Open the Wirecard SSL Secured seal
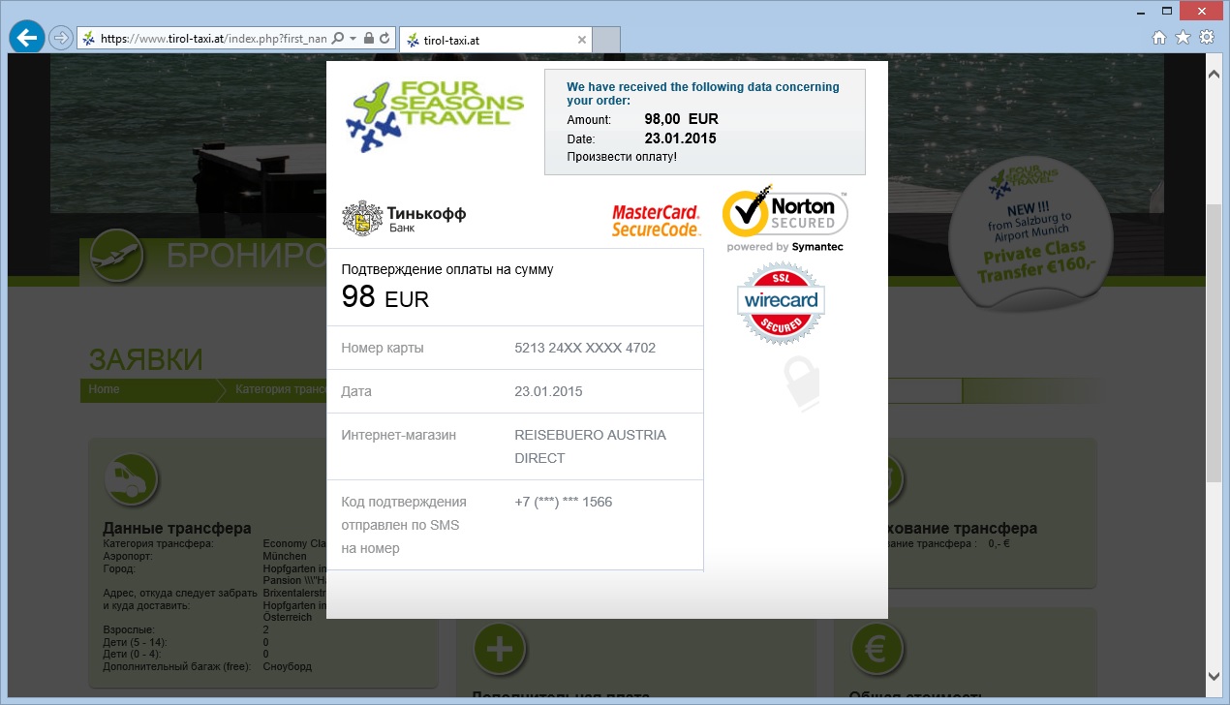 tap(782, 302)
